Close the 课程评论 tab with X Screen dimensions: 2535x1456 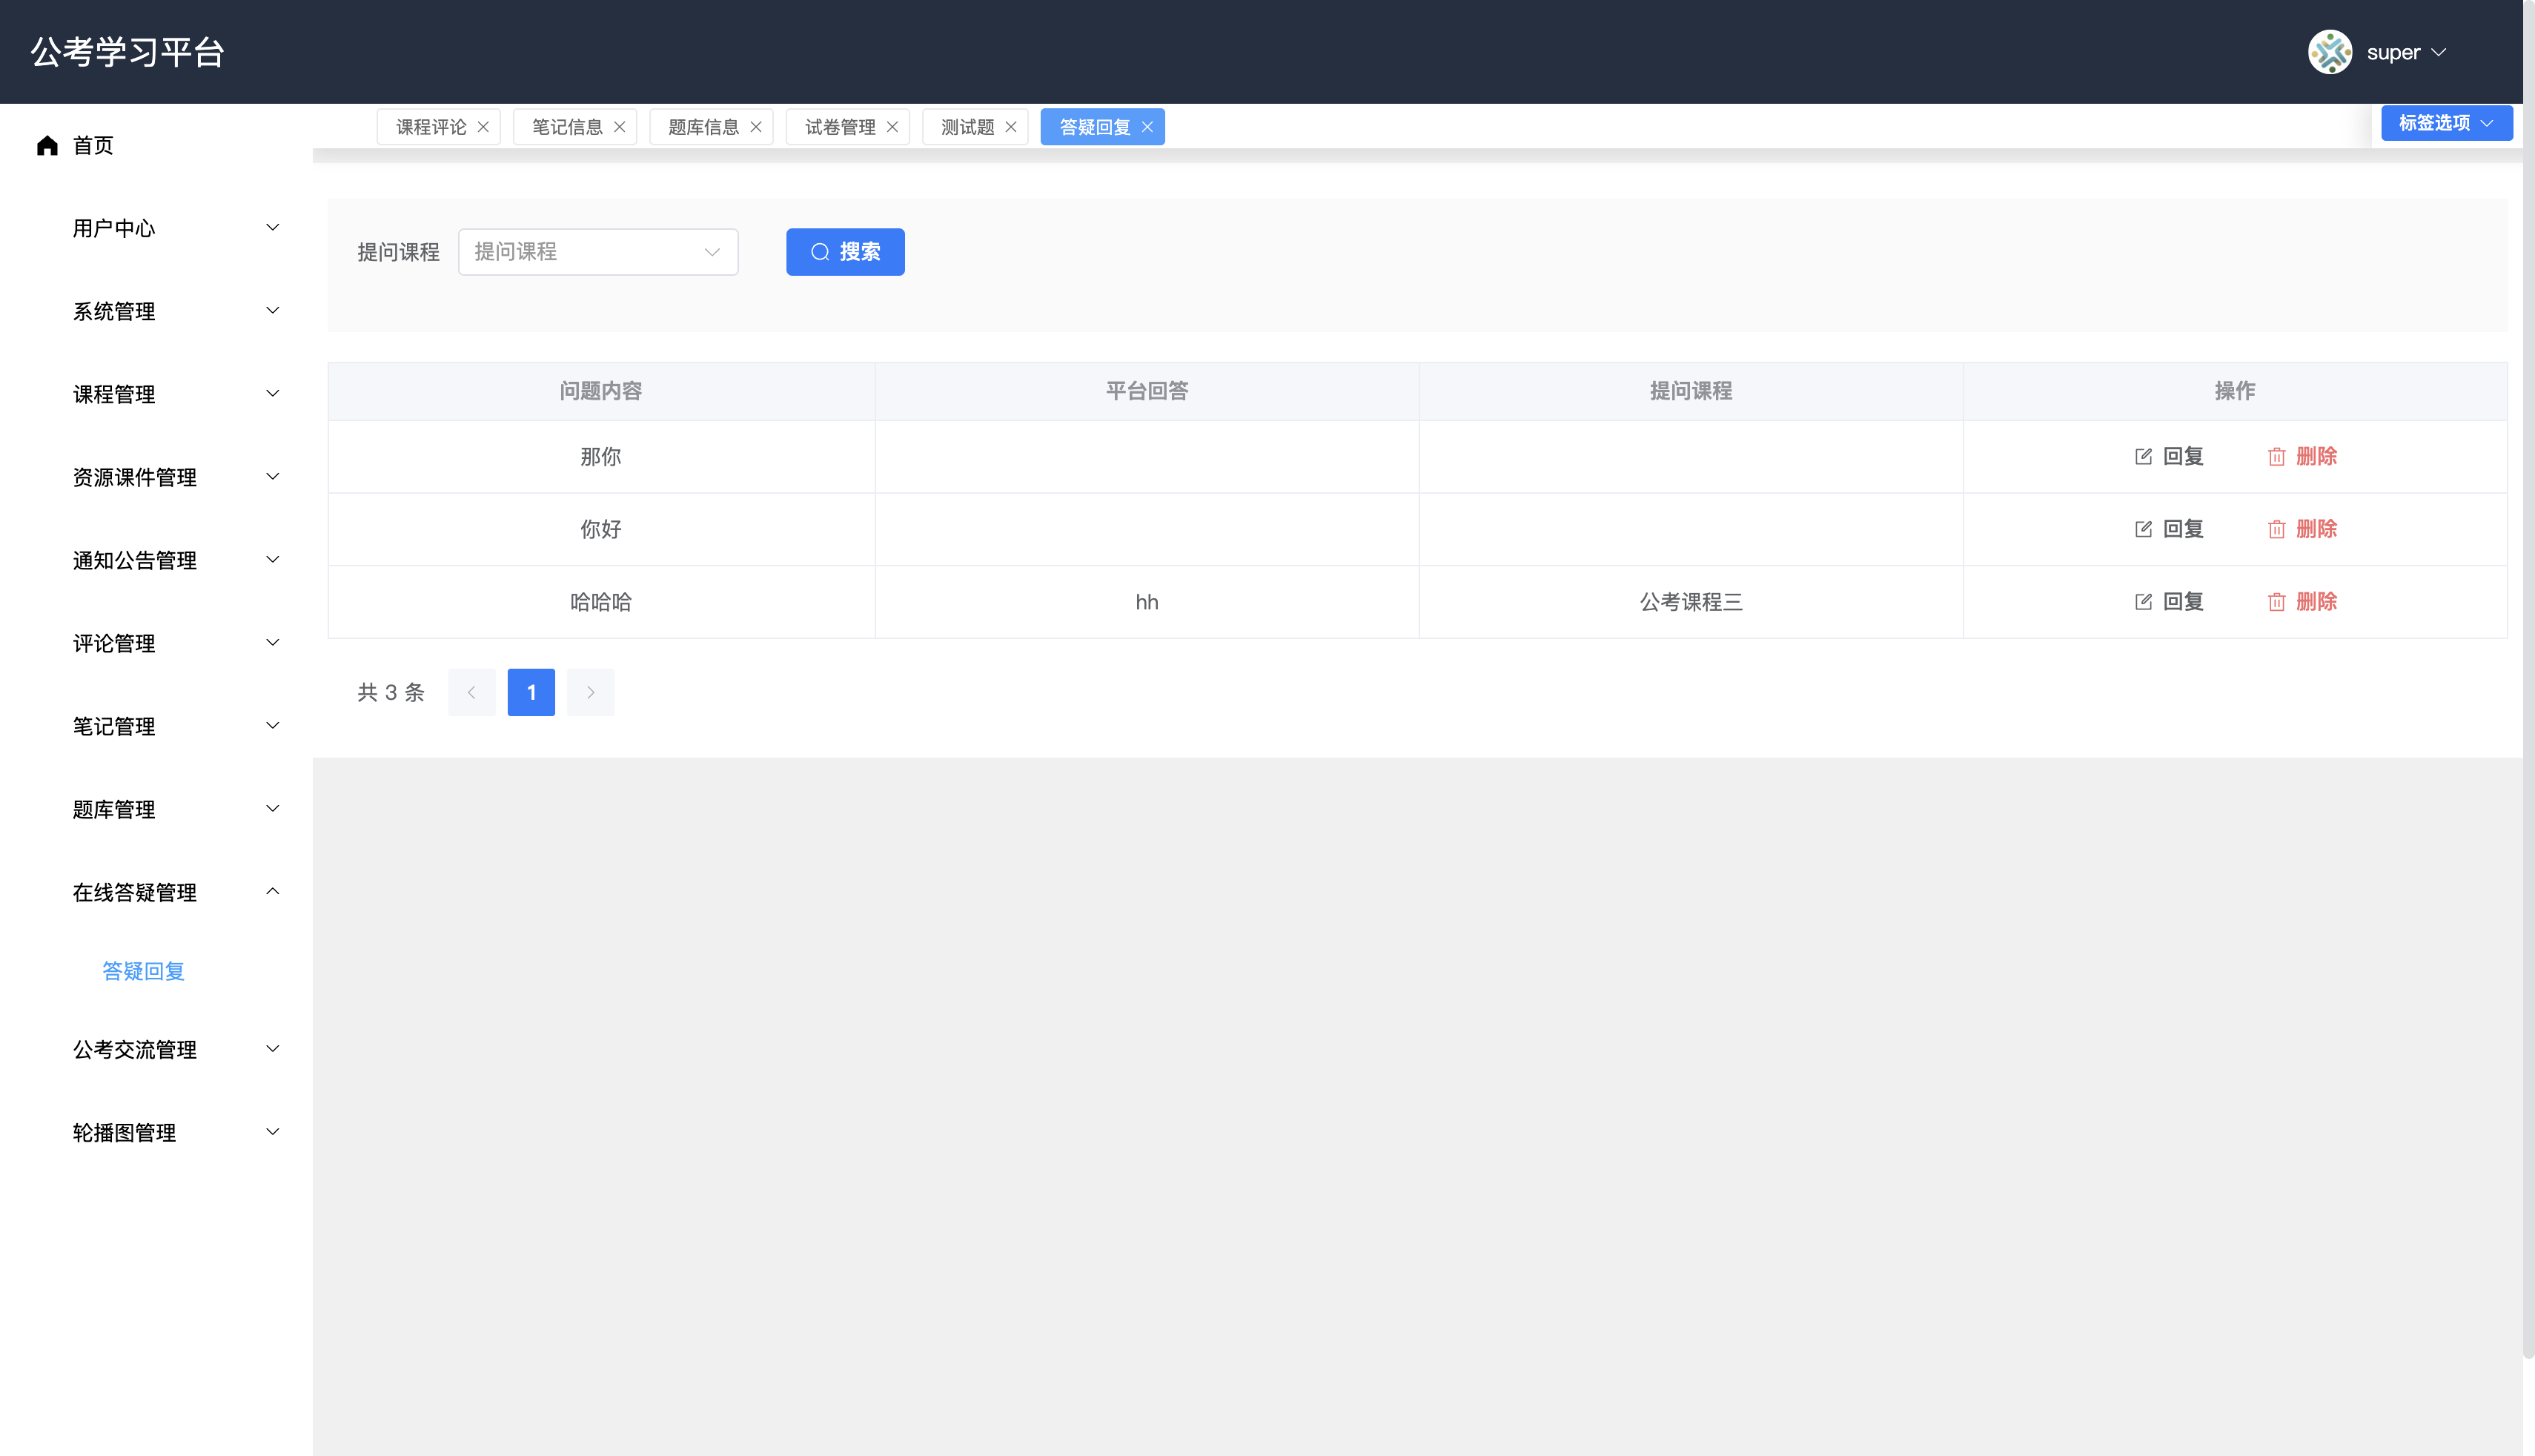tap(483, 127)
